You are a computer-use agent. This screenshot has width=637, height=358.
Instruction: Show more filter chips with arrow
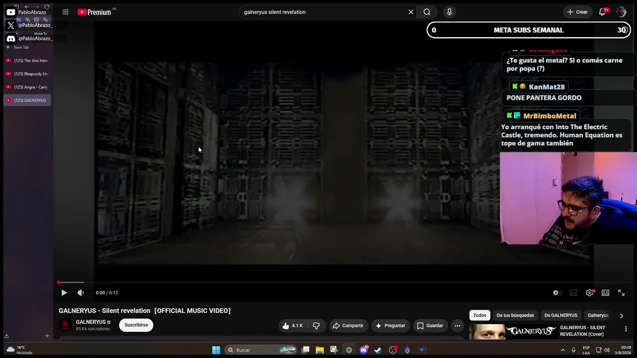tap(621, 315)
